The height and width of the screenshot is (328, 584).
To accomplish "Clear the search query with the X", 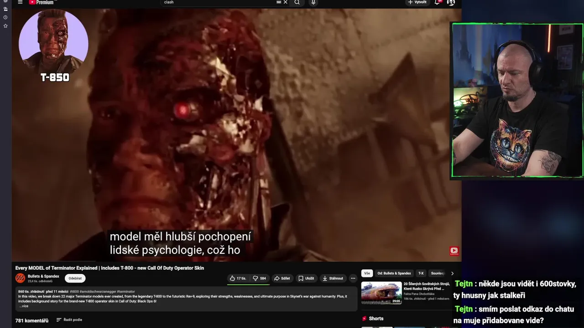I will tap(286, 2).
